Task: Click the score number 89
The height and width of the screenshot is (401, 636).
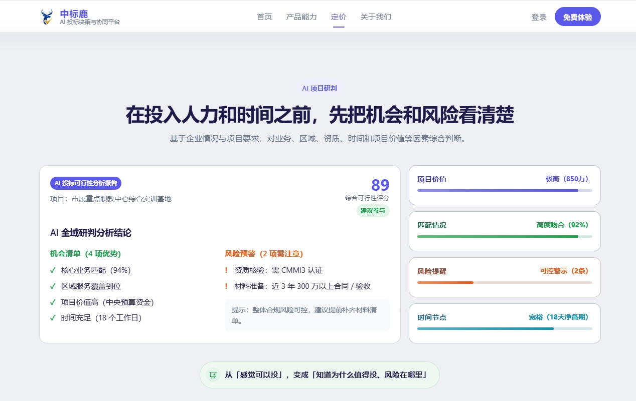Action: coord(380,185)
